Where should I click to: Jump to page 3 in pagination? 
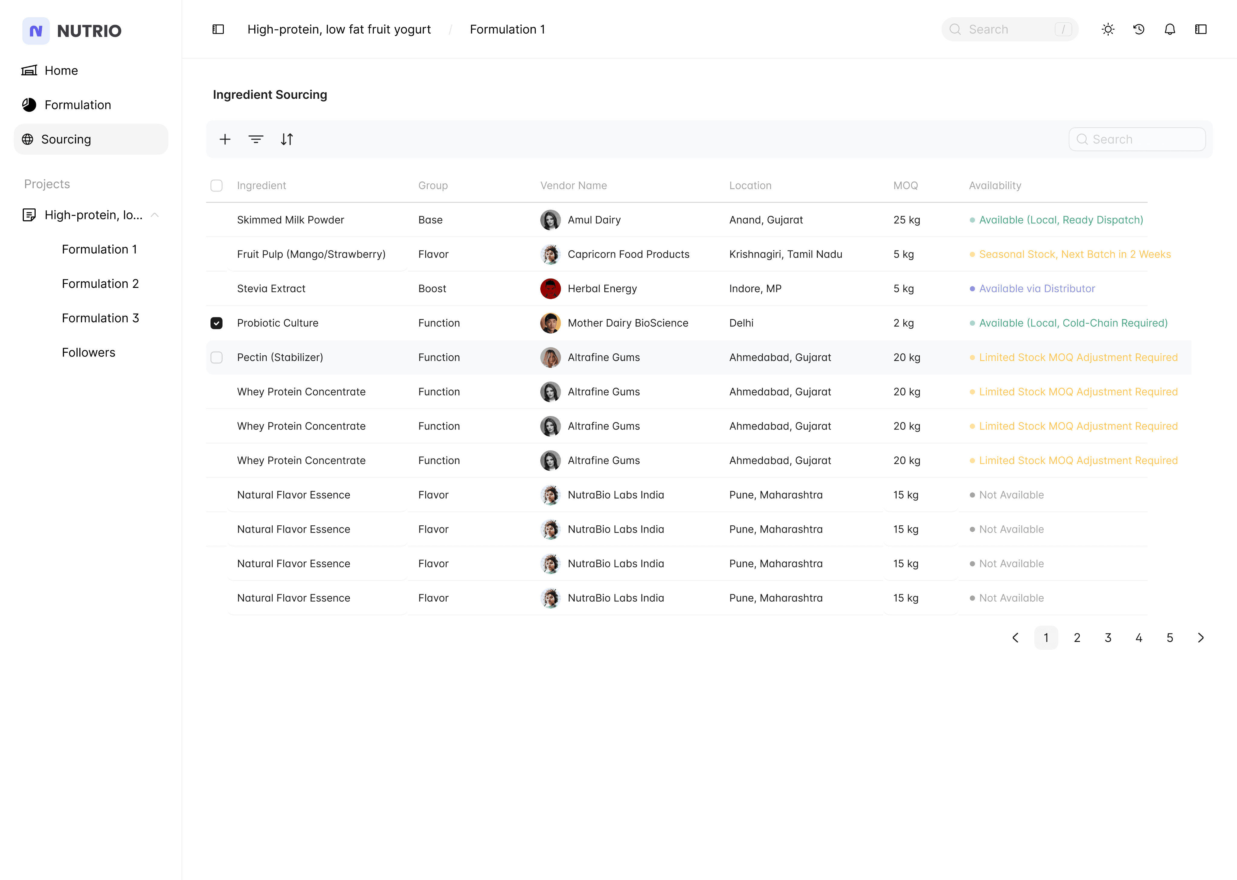[x=1107, y=638]
